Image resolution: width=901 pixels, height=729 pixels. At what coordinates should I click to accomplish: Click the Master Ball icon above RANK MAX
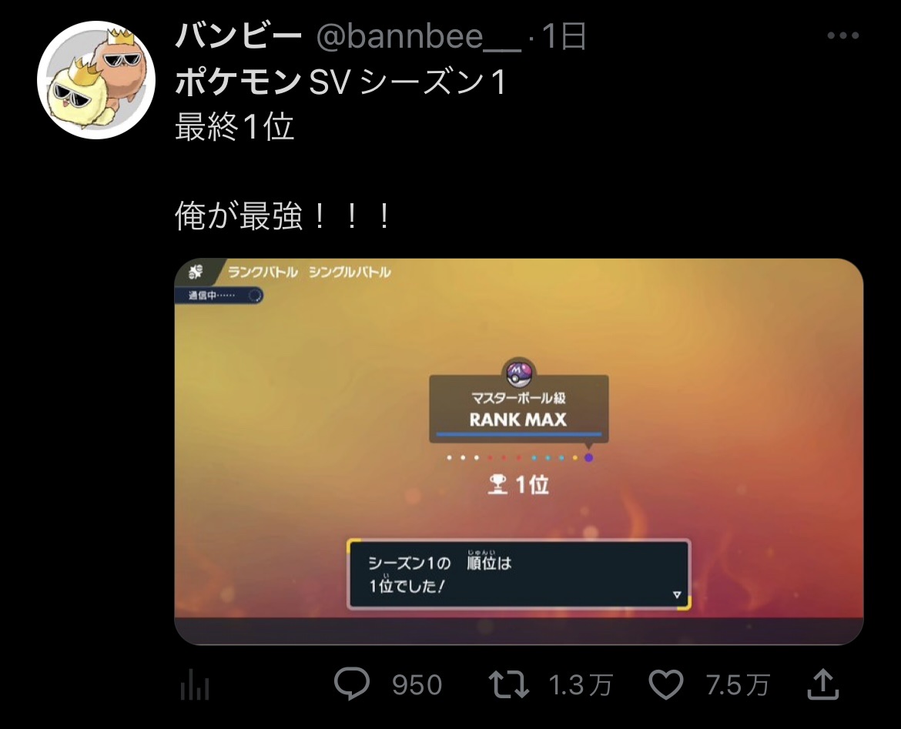(x=519, y=373)
